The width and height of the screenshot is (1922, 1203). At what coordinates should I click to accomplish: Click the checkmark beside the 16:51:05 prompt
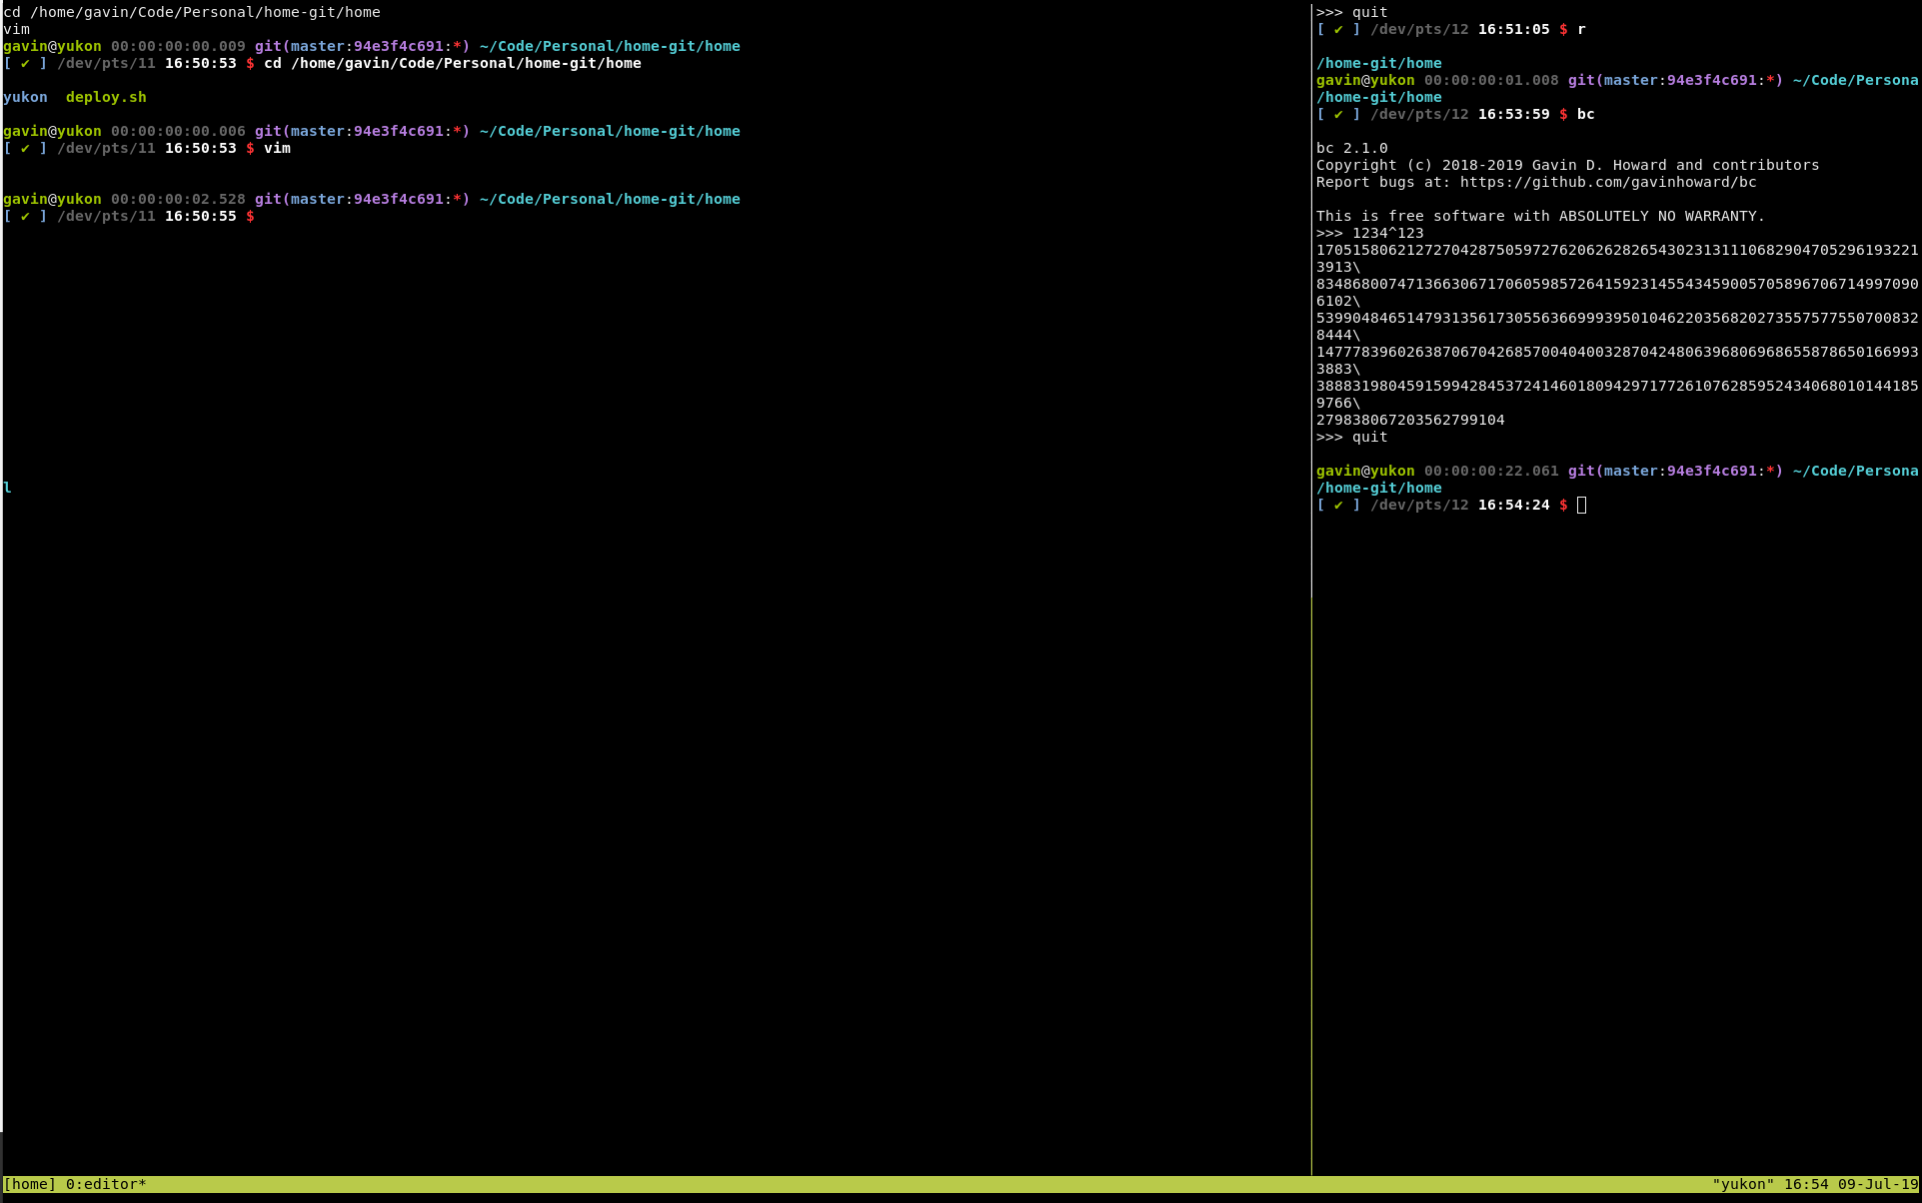pos(1338,29)
